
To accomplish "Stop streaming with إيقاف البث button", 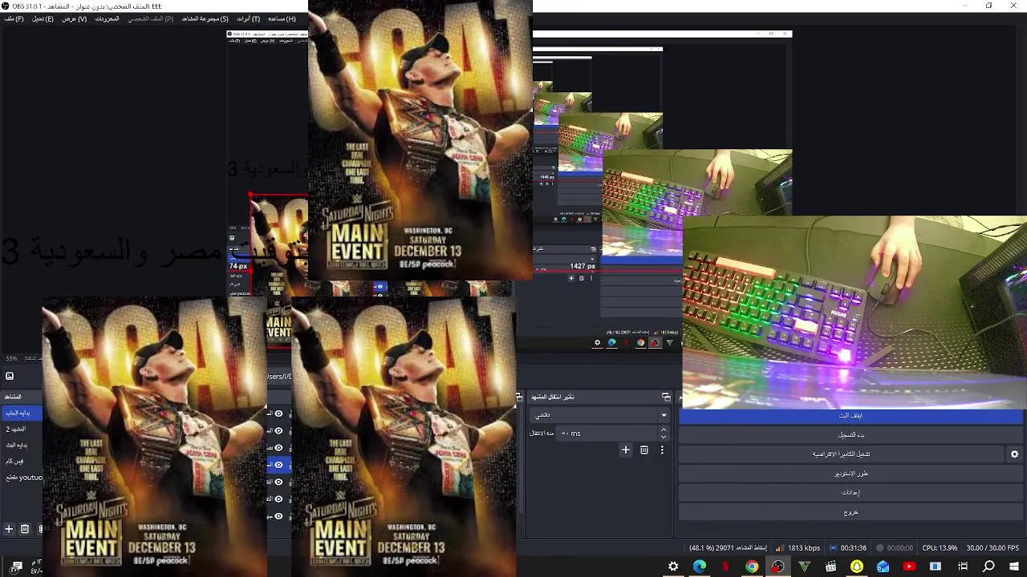I will tap(851, 415).
